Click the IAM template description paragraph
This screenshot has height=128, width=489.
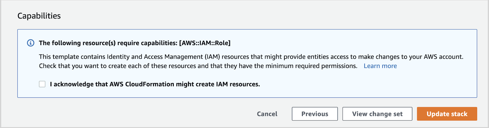pos(251,57)
